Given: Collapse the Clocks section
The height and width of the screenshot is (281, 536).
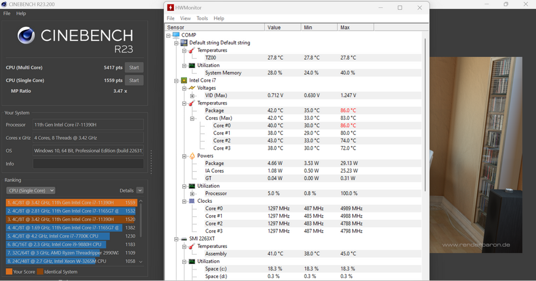Looking at the screenshot, I should click(x=184, y=202).
